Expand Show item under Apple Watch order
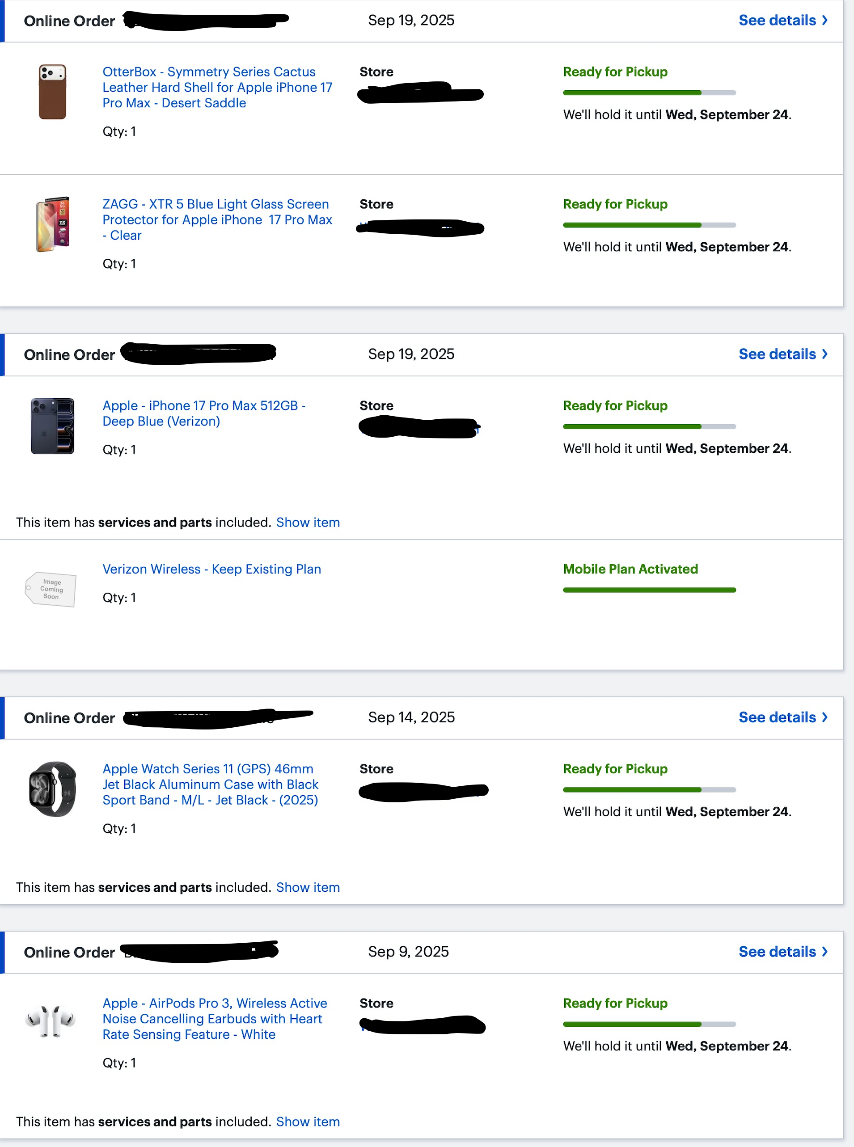 [x=308, y=887]
